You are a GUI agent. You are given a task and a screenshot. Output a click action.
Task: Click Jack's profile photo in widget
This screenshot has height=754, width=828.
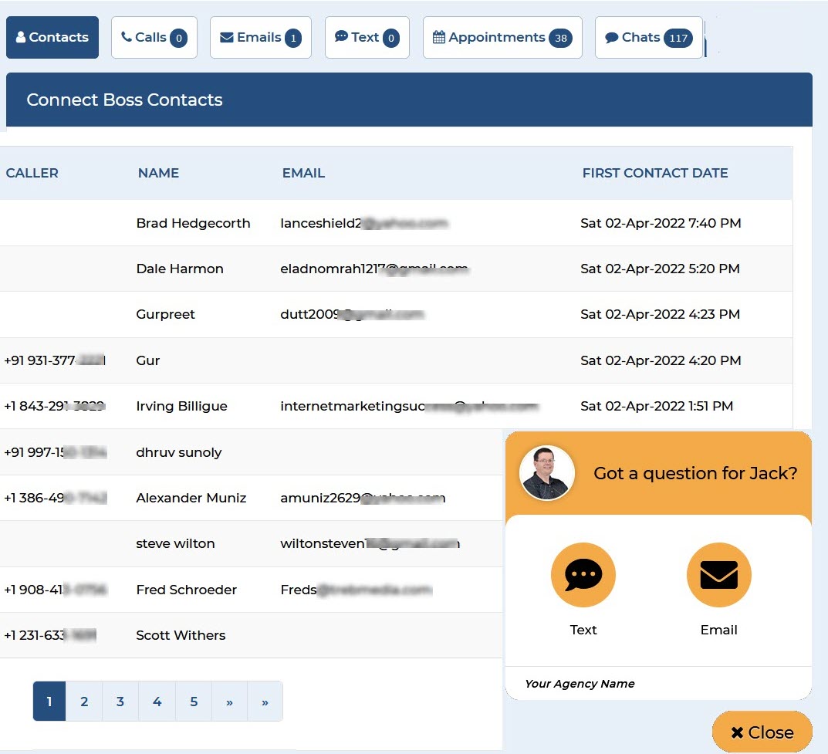click(547, 473)
